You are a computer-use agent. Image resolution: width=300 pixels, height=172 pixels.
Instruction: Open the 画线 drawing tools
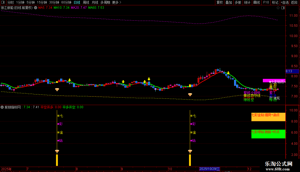256,2
